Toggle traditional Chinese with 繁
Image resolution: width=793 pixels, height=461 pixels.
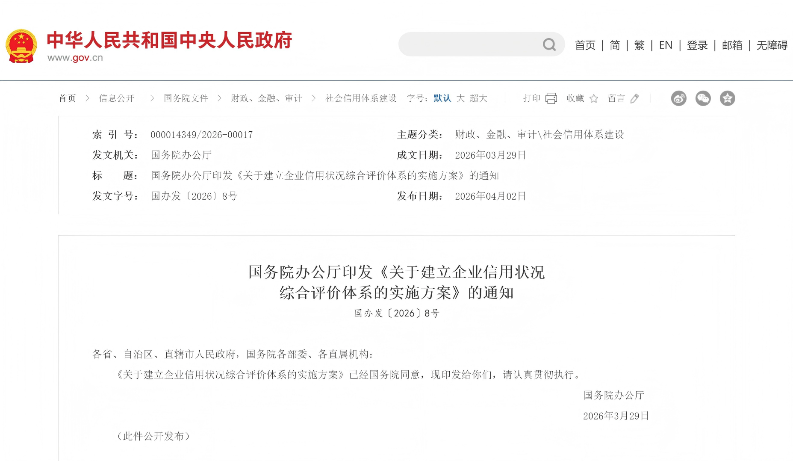click(640, 45)
